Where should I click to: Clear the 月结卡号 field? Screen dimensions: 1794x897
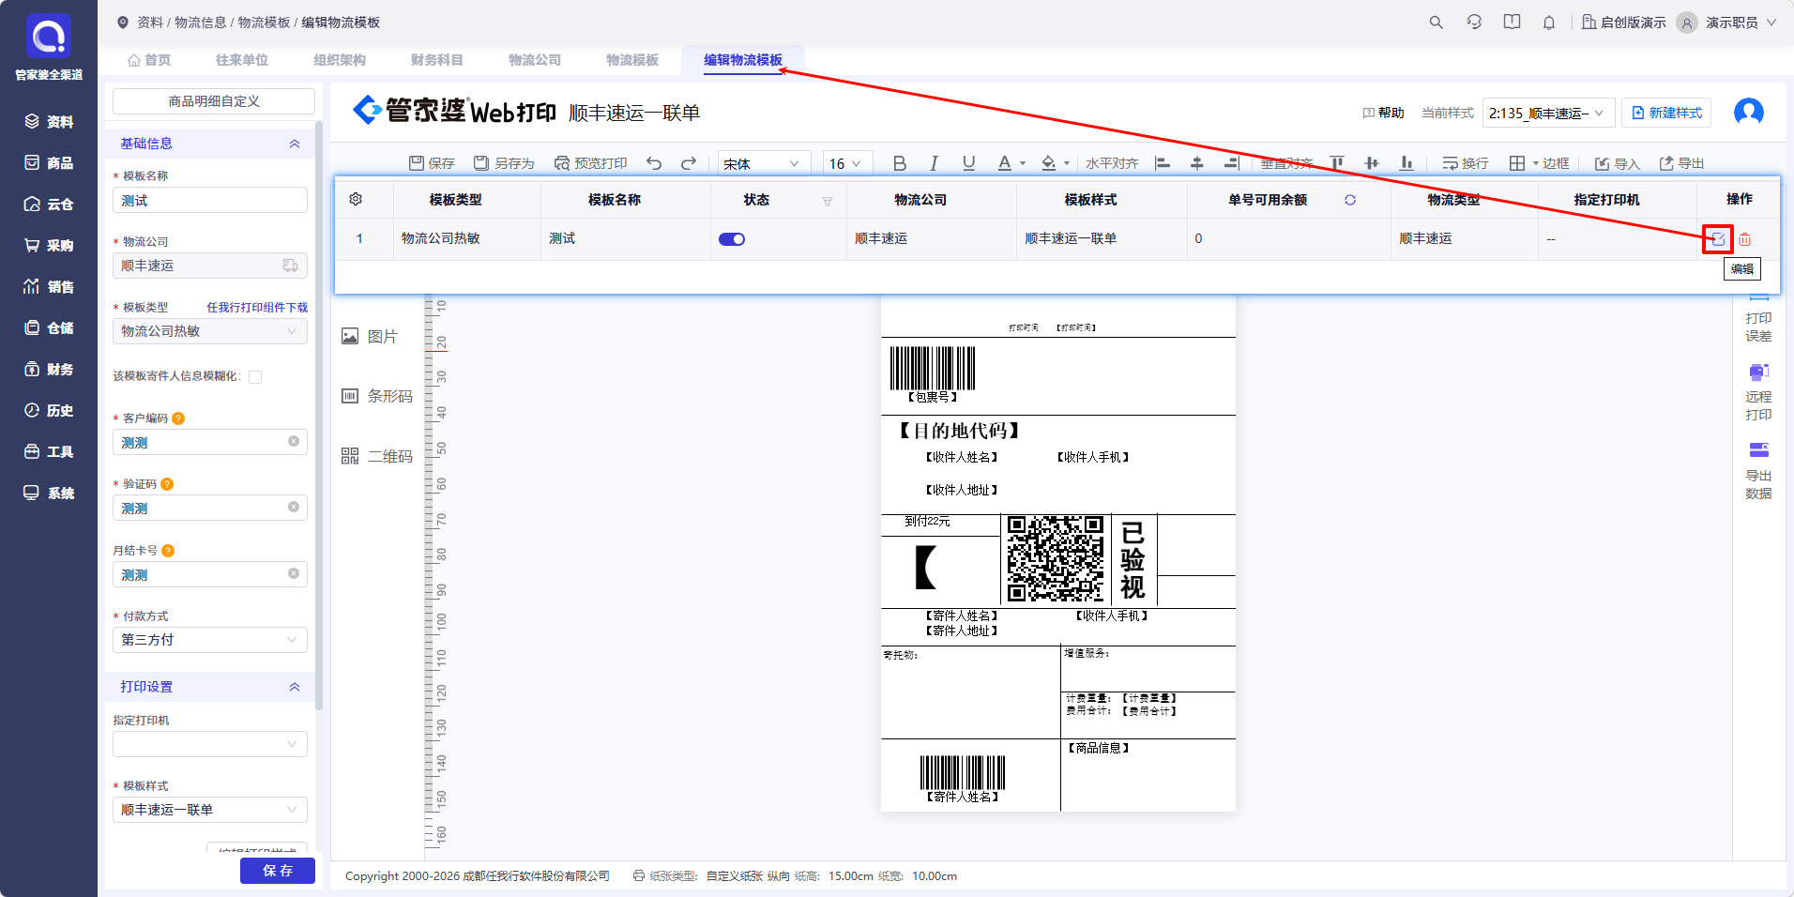click(294, 573)
